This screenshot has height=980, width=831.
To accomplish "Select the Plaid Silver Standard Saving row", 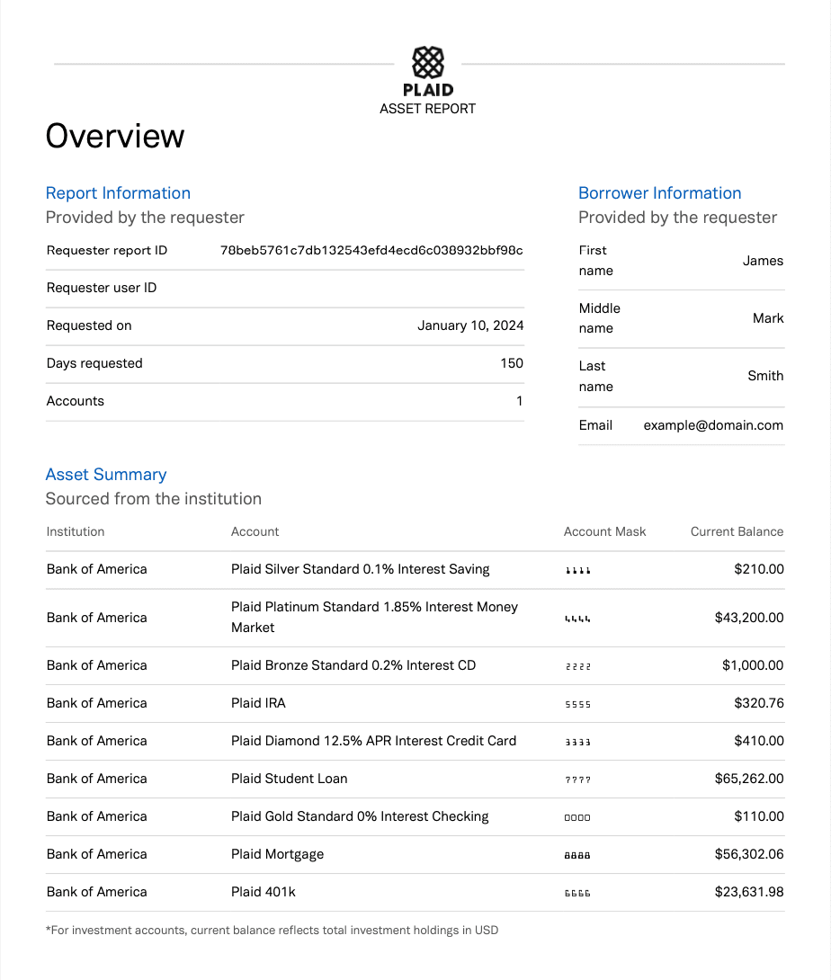I will 360,569.
